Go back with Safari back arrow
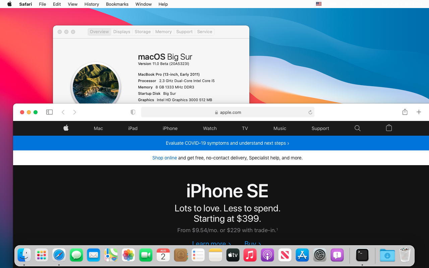This screenshot has width=429, height=268. tap(63, 112)
